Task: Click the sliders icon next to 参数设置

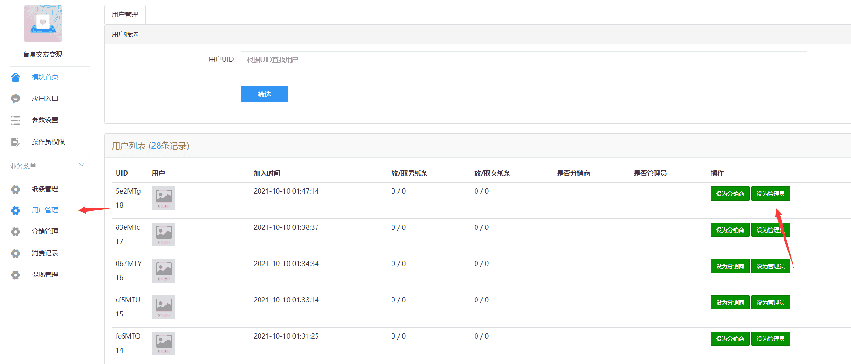Action: coord(16,121)
